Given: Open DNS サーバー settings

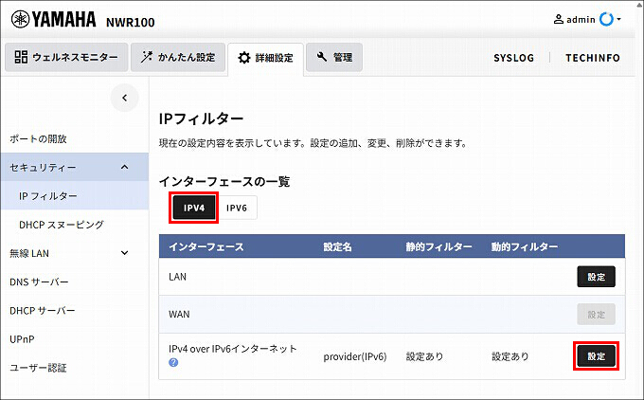Looking at the screenshot, I should point(39,282).
